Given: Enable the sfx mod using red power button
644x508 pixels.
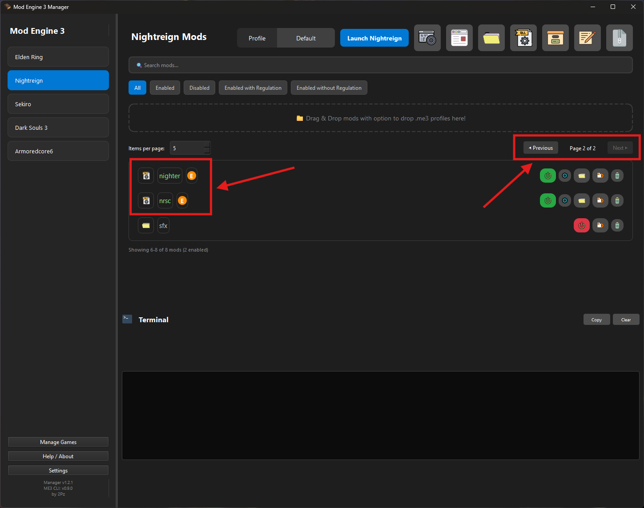Looking at the screenshot, I should (x=582, y=225).
